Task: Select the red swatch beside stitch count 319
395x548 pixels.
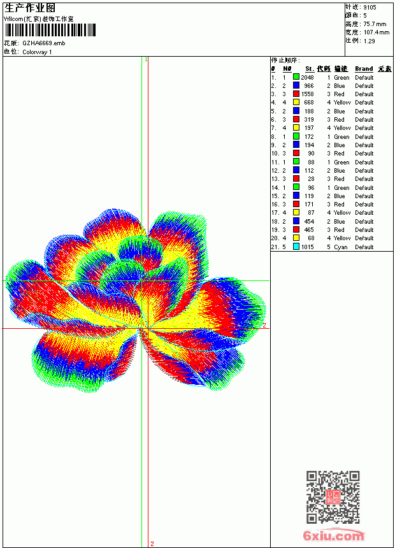Action: point(296,119)
